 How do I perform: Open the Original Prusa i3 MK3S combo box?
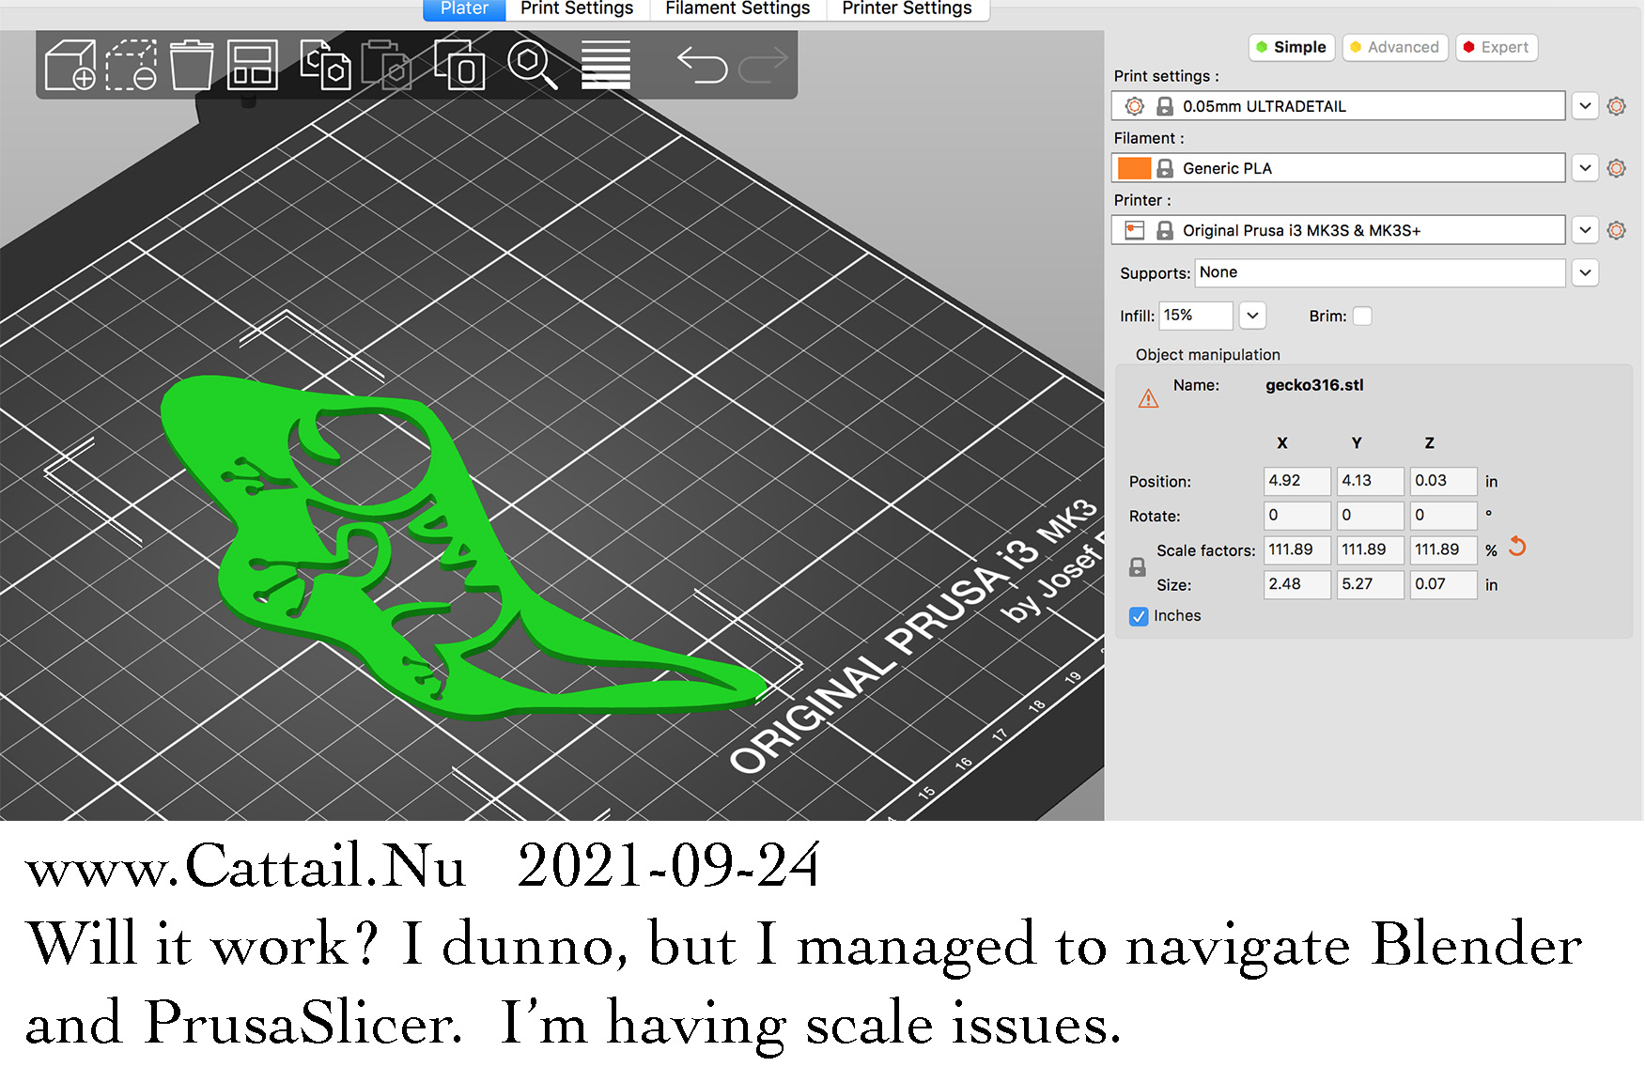(x=1338, y=230)
